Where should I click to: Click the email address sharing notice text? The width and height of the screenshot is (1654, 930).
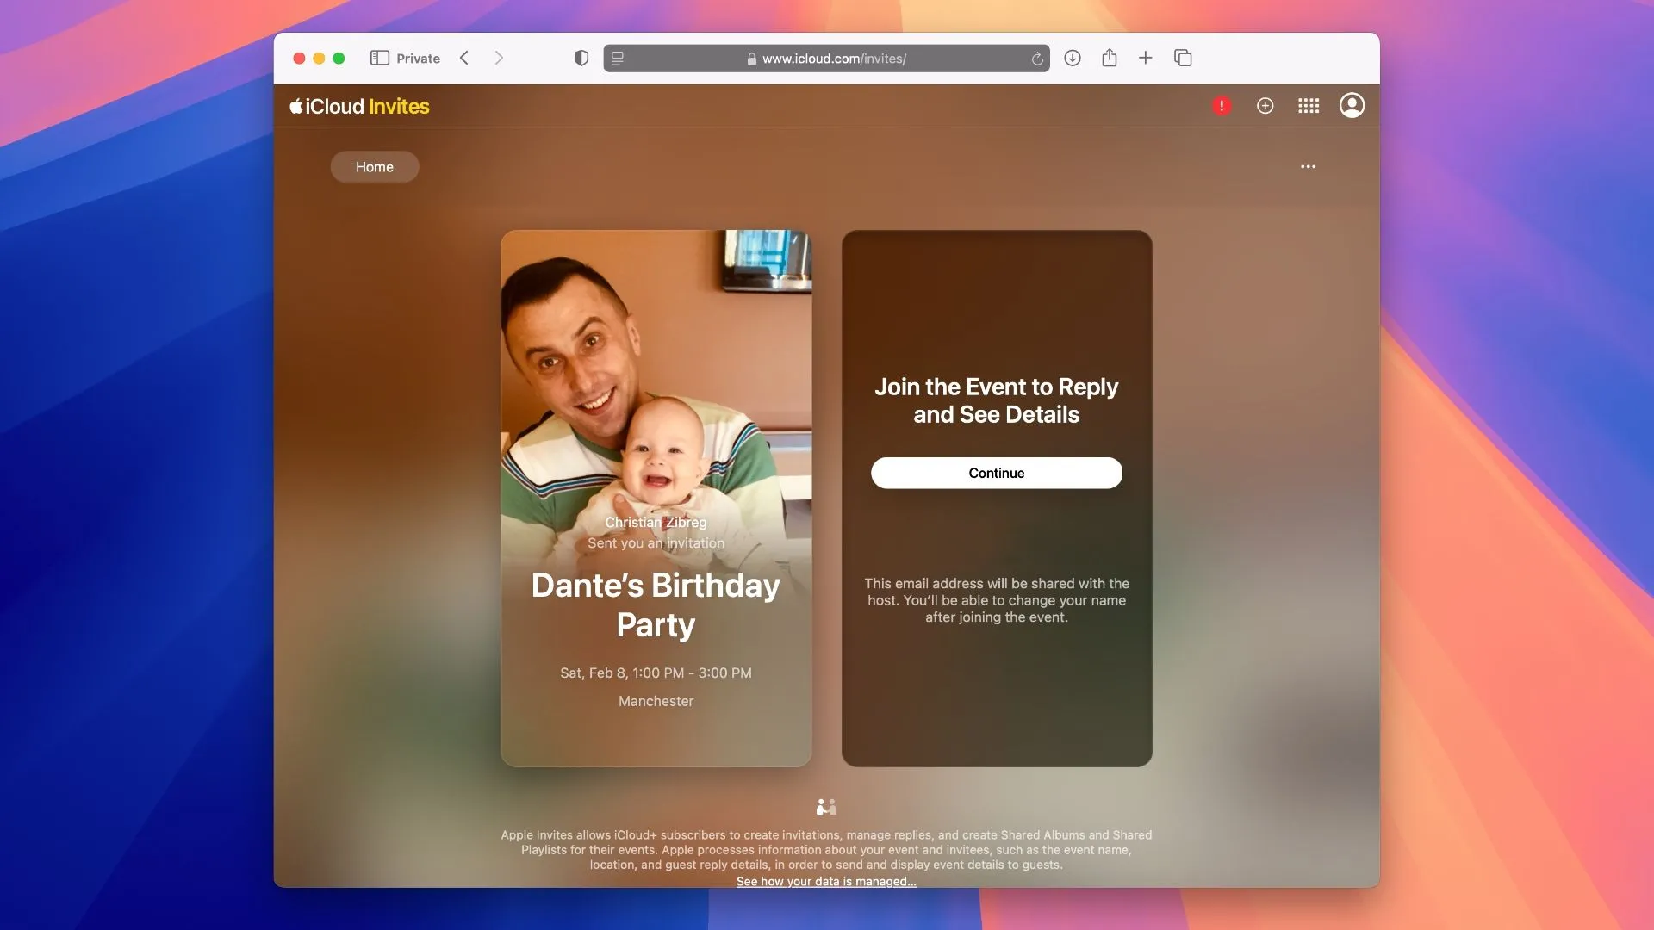tap(997, 600)
